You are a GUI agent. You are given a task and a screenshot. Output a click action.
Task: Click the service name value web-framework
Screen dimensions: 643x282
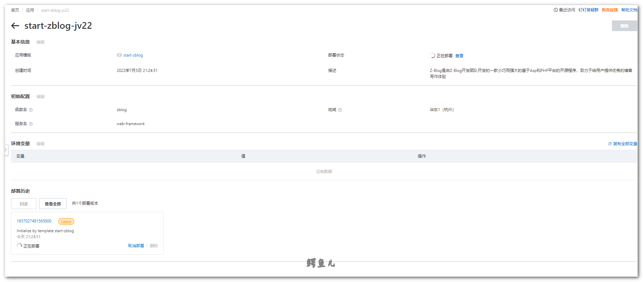pos(131,124)
